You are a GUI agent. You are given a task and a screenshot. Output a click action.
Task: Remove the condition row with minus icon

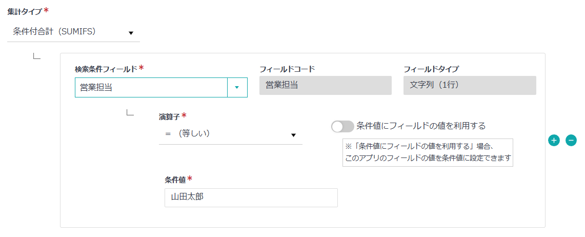pyautogui.click(x=571, y=140)
